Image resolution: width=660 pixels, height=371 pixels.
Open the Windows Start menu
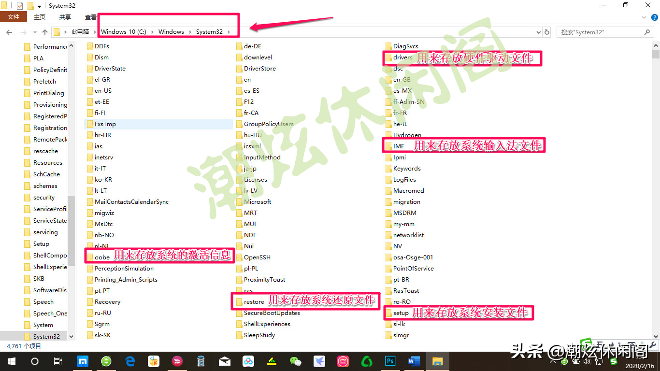tap(11, 361)
